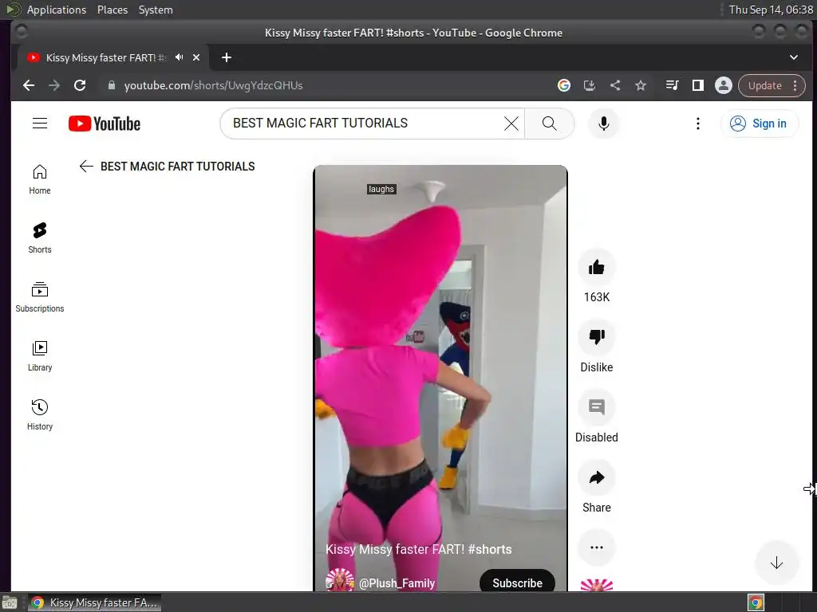Click Chrome back navigation arrow
This screenshot has width=817, height=612.
[29, 85]
